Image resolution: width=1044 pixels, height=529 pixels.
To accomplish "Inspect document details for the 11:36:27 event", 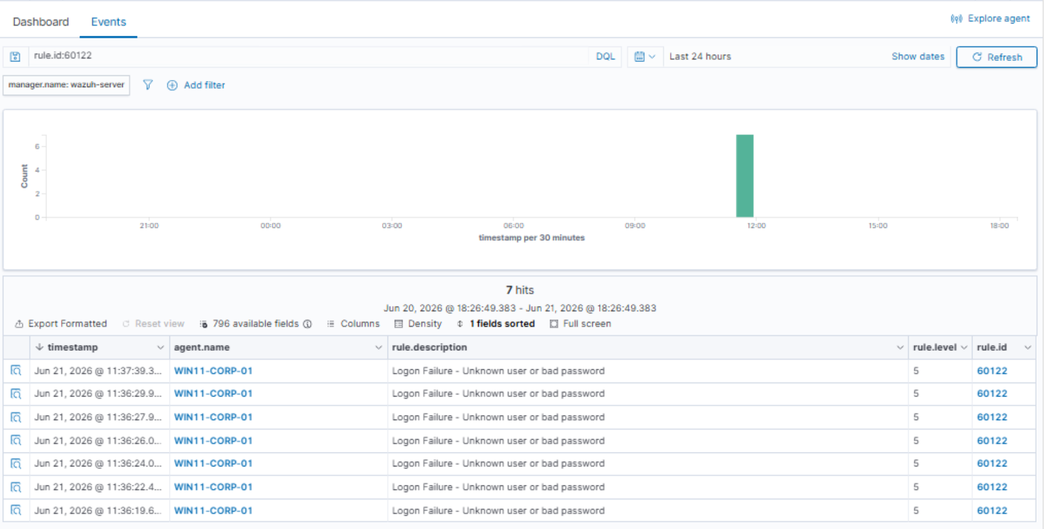I will coord(16,417).
